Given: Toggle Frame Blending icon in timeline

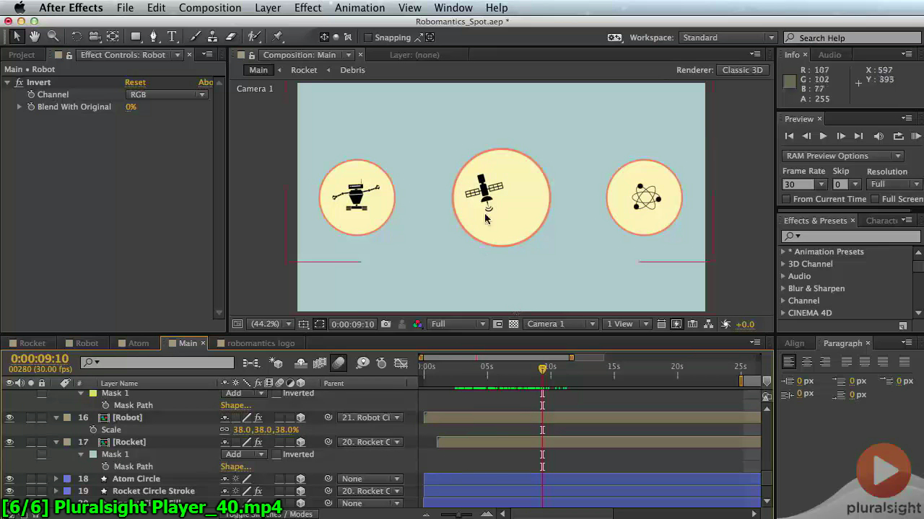Looking at the screenshot, I should coord(320,363).
